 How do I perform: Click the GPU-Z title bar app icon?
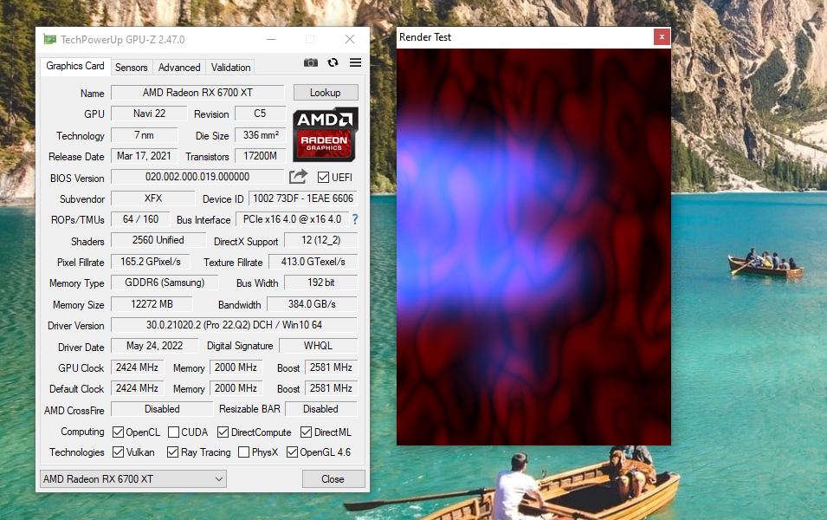[x=50, y=40]
